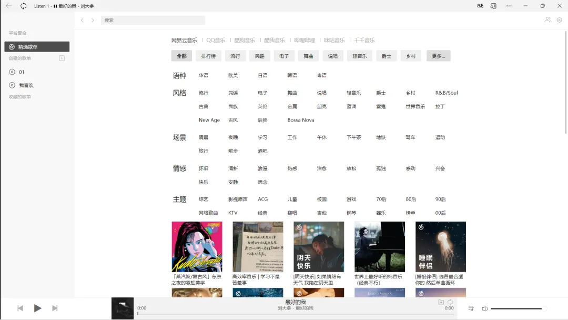Switch to the 酷狗音乐 tab
The image size is (568, 320).
click(245, 40)
